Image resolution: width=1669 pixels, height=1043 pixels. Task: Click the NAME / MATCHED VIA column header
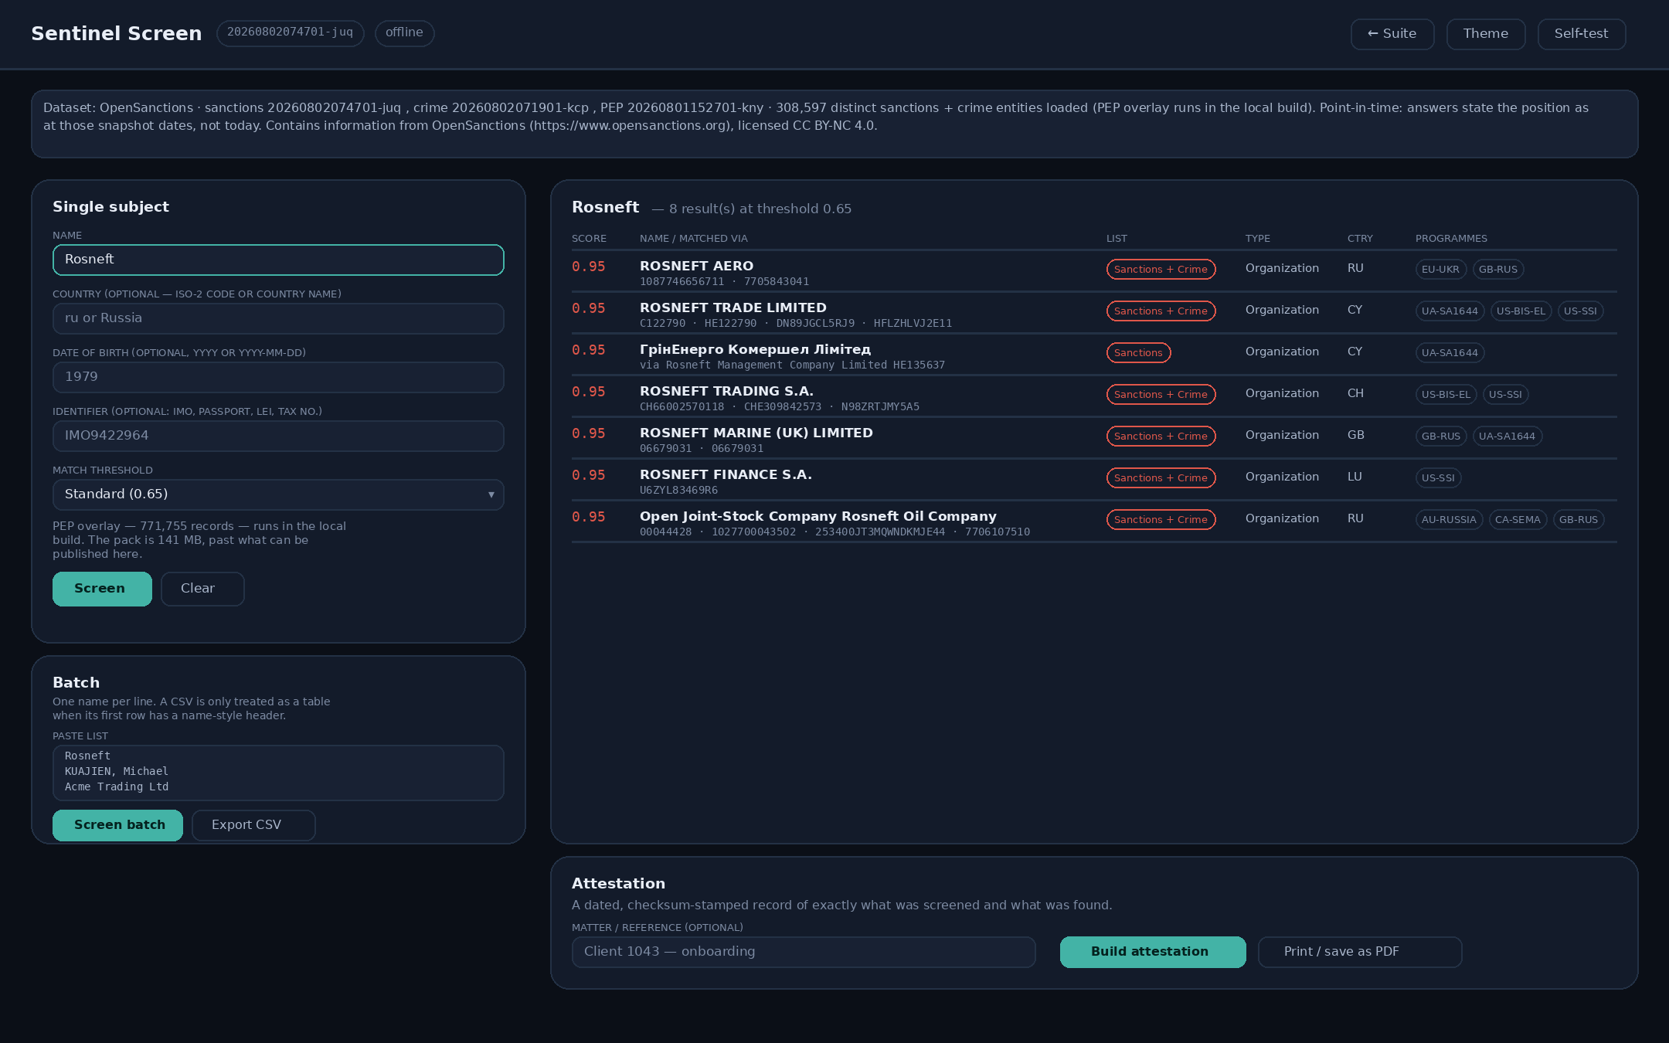[x=693, y=239]
